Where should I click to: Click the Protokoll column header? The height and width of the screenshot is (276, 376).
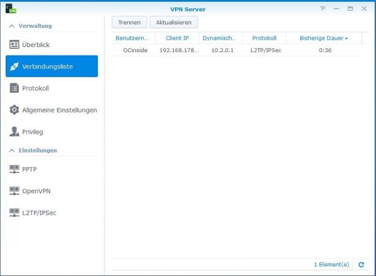click(264, 38)
